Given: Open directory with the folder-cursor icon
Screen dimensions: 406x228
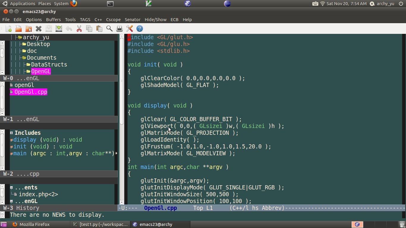Looking at the screenshot, I should [29, 28].
